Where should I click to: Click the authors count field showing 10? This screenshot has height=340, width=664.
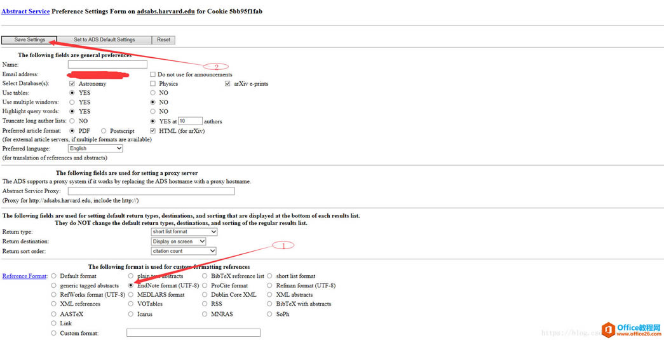coord(190,121)
